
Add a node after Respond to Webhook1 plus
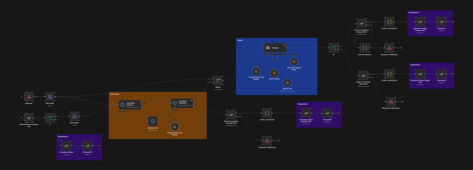click(279, 141)
